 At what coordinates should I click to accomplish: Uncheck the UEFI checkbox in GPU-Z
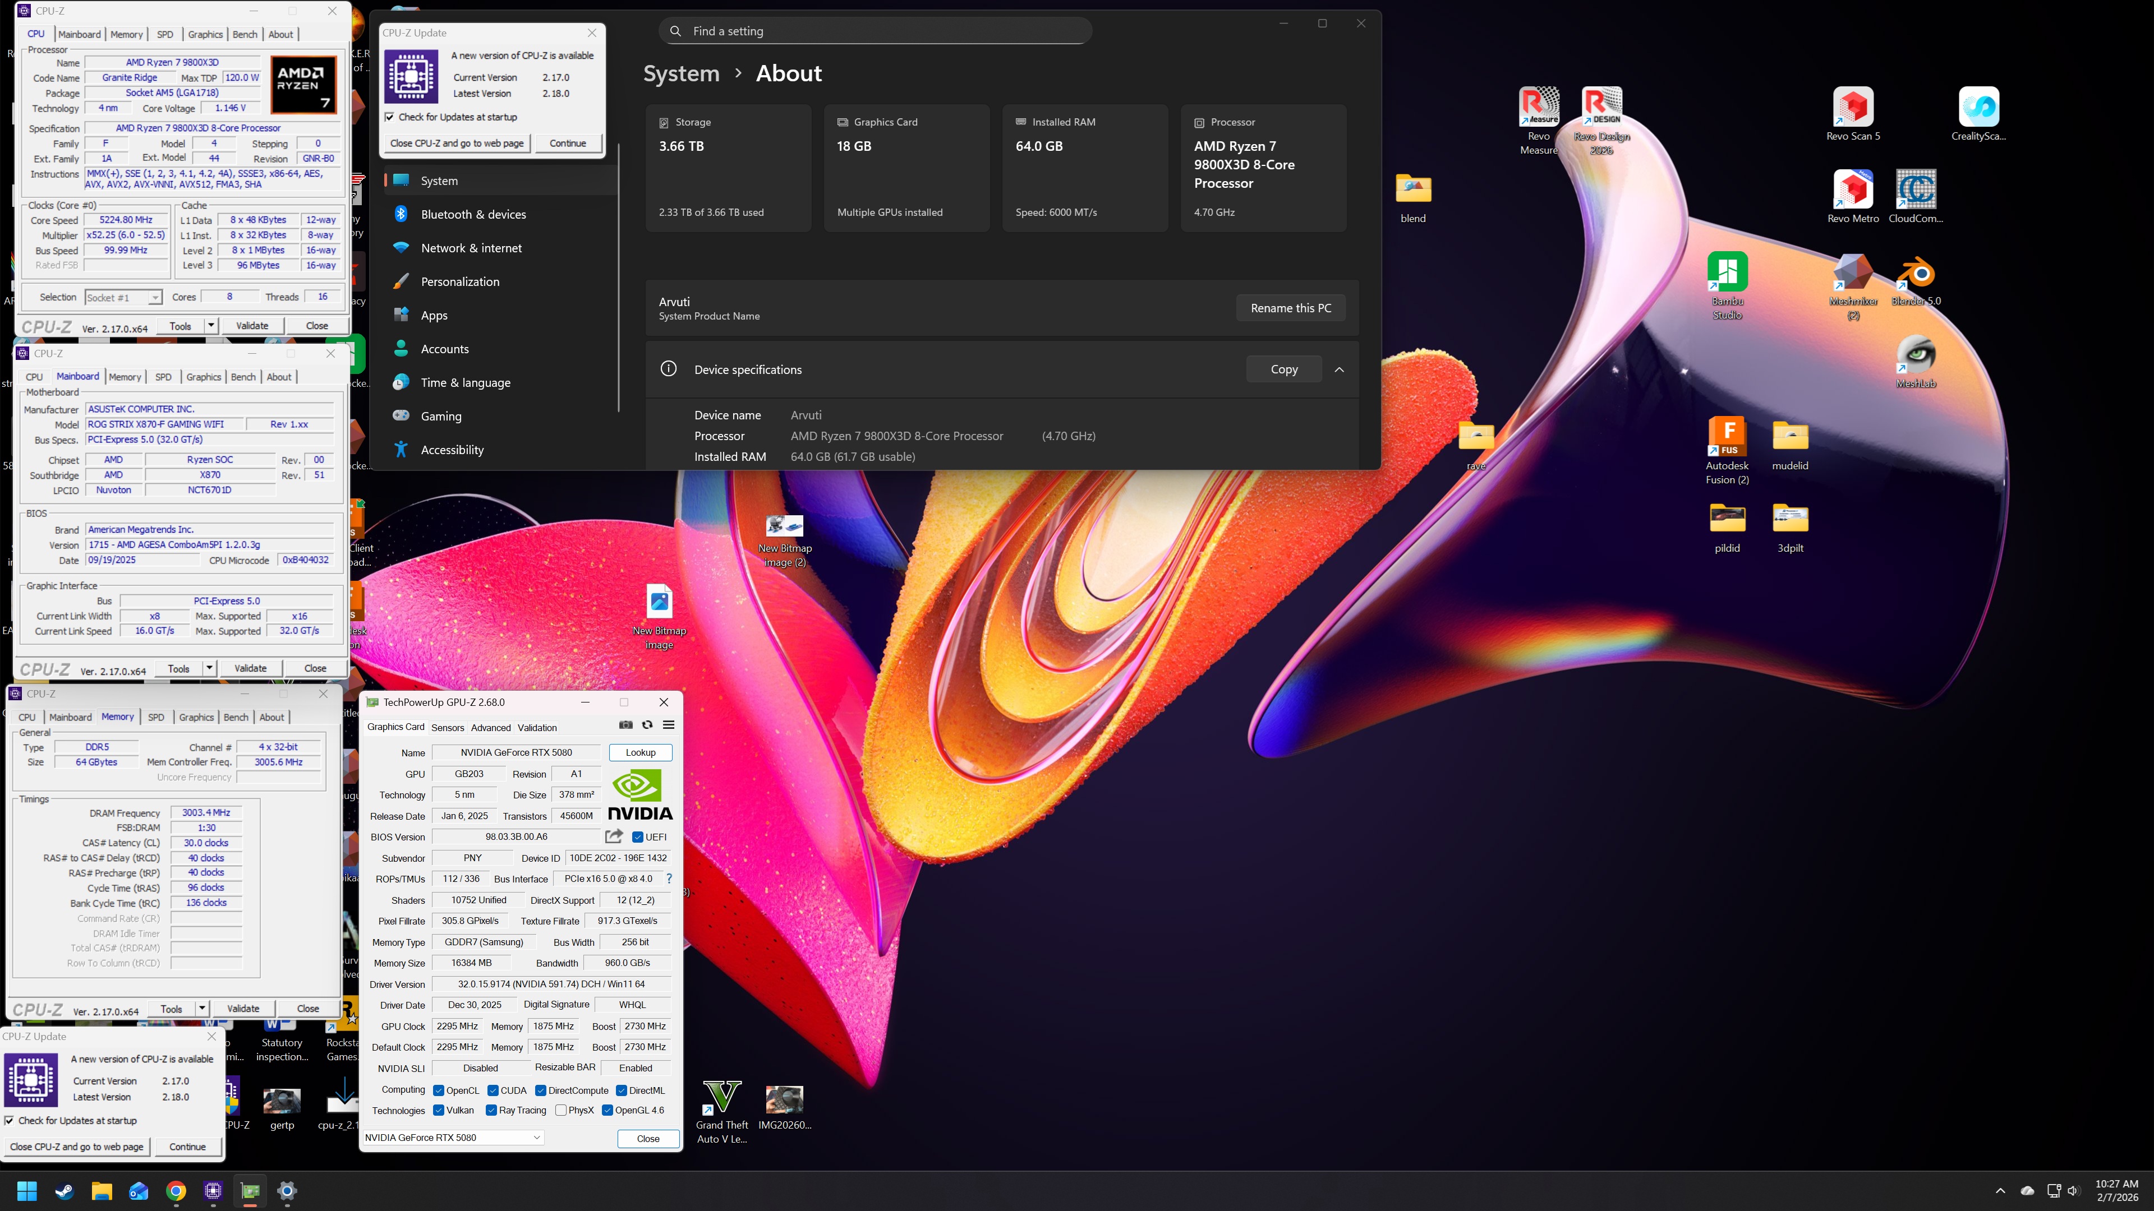638,838
